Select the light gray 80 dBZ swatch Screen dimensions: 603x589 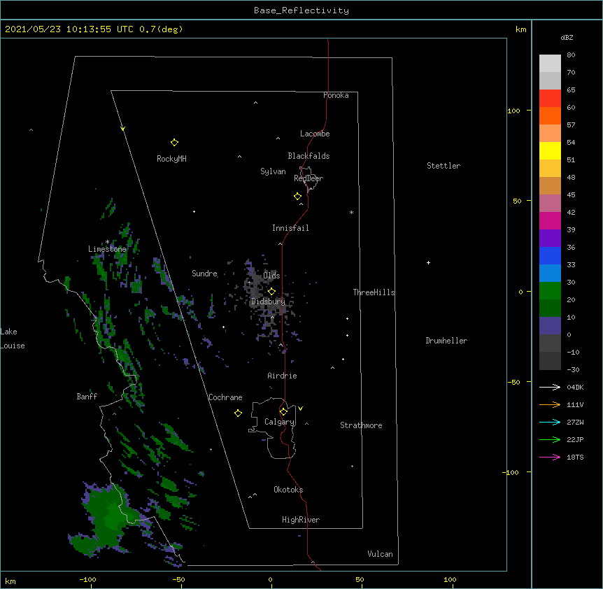click(x=550, y=64)
